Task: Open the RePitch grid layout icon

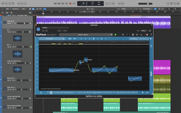Action: click(133, 35)
